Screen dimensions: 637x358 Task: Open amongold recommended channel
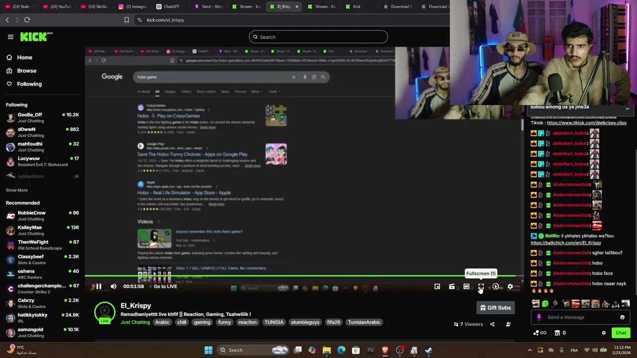(x=42, y=332)
